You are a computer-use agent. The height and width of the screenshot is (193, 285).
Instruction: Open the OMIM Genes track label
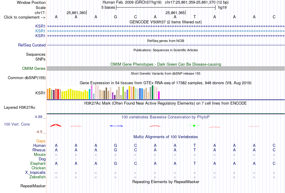click(34, 68)
